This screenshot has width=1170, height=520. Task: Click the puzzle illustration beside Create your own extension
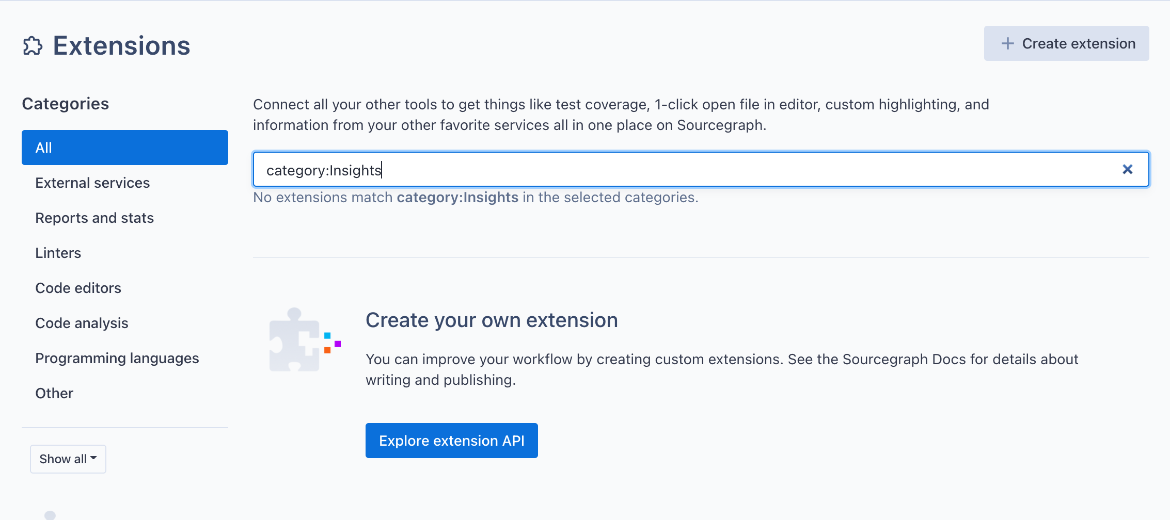tap(305, 340)
